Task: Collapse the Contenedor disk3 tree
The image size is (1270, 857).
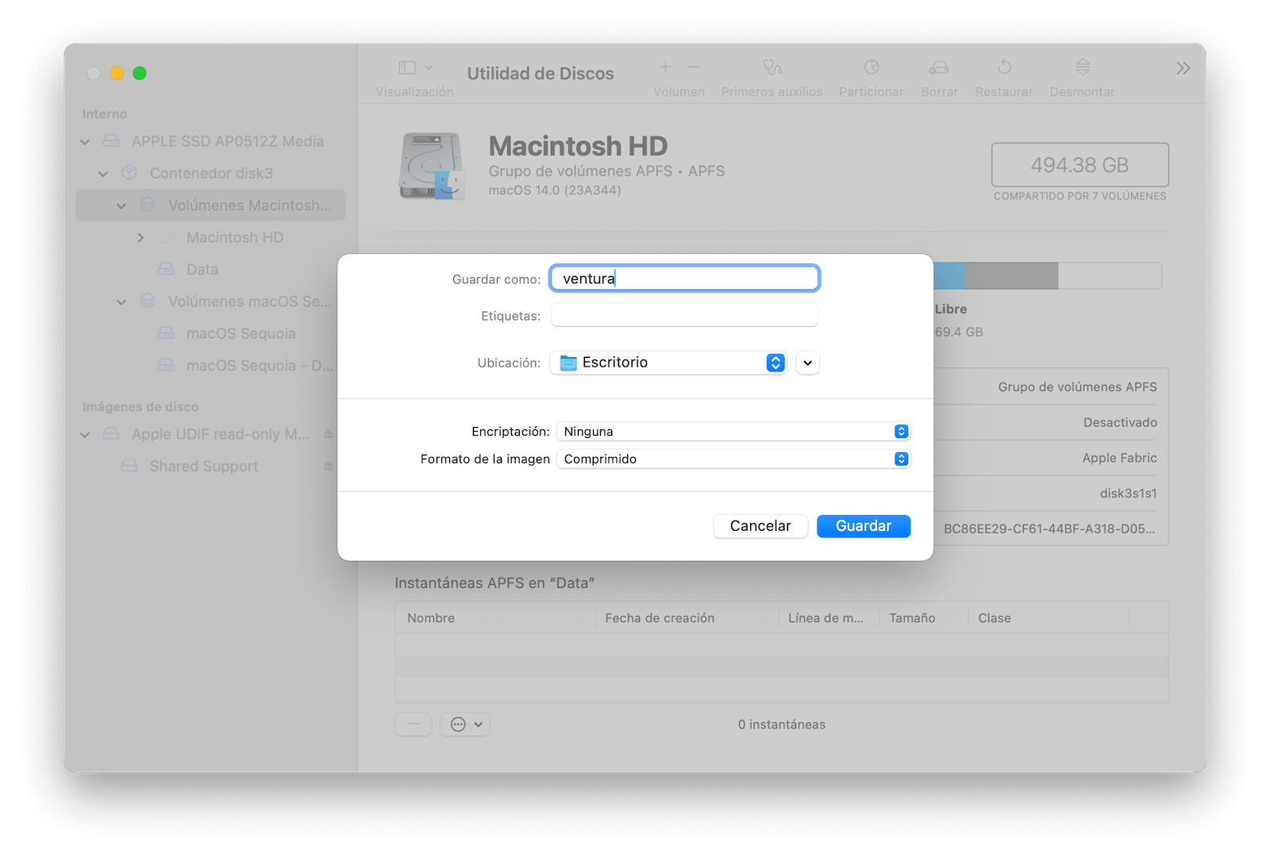Action: (103, 174)
